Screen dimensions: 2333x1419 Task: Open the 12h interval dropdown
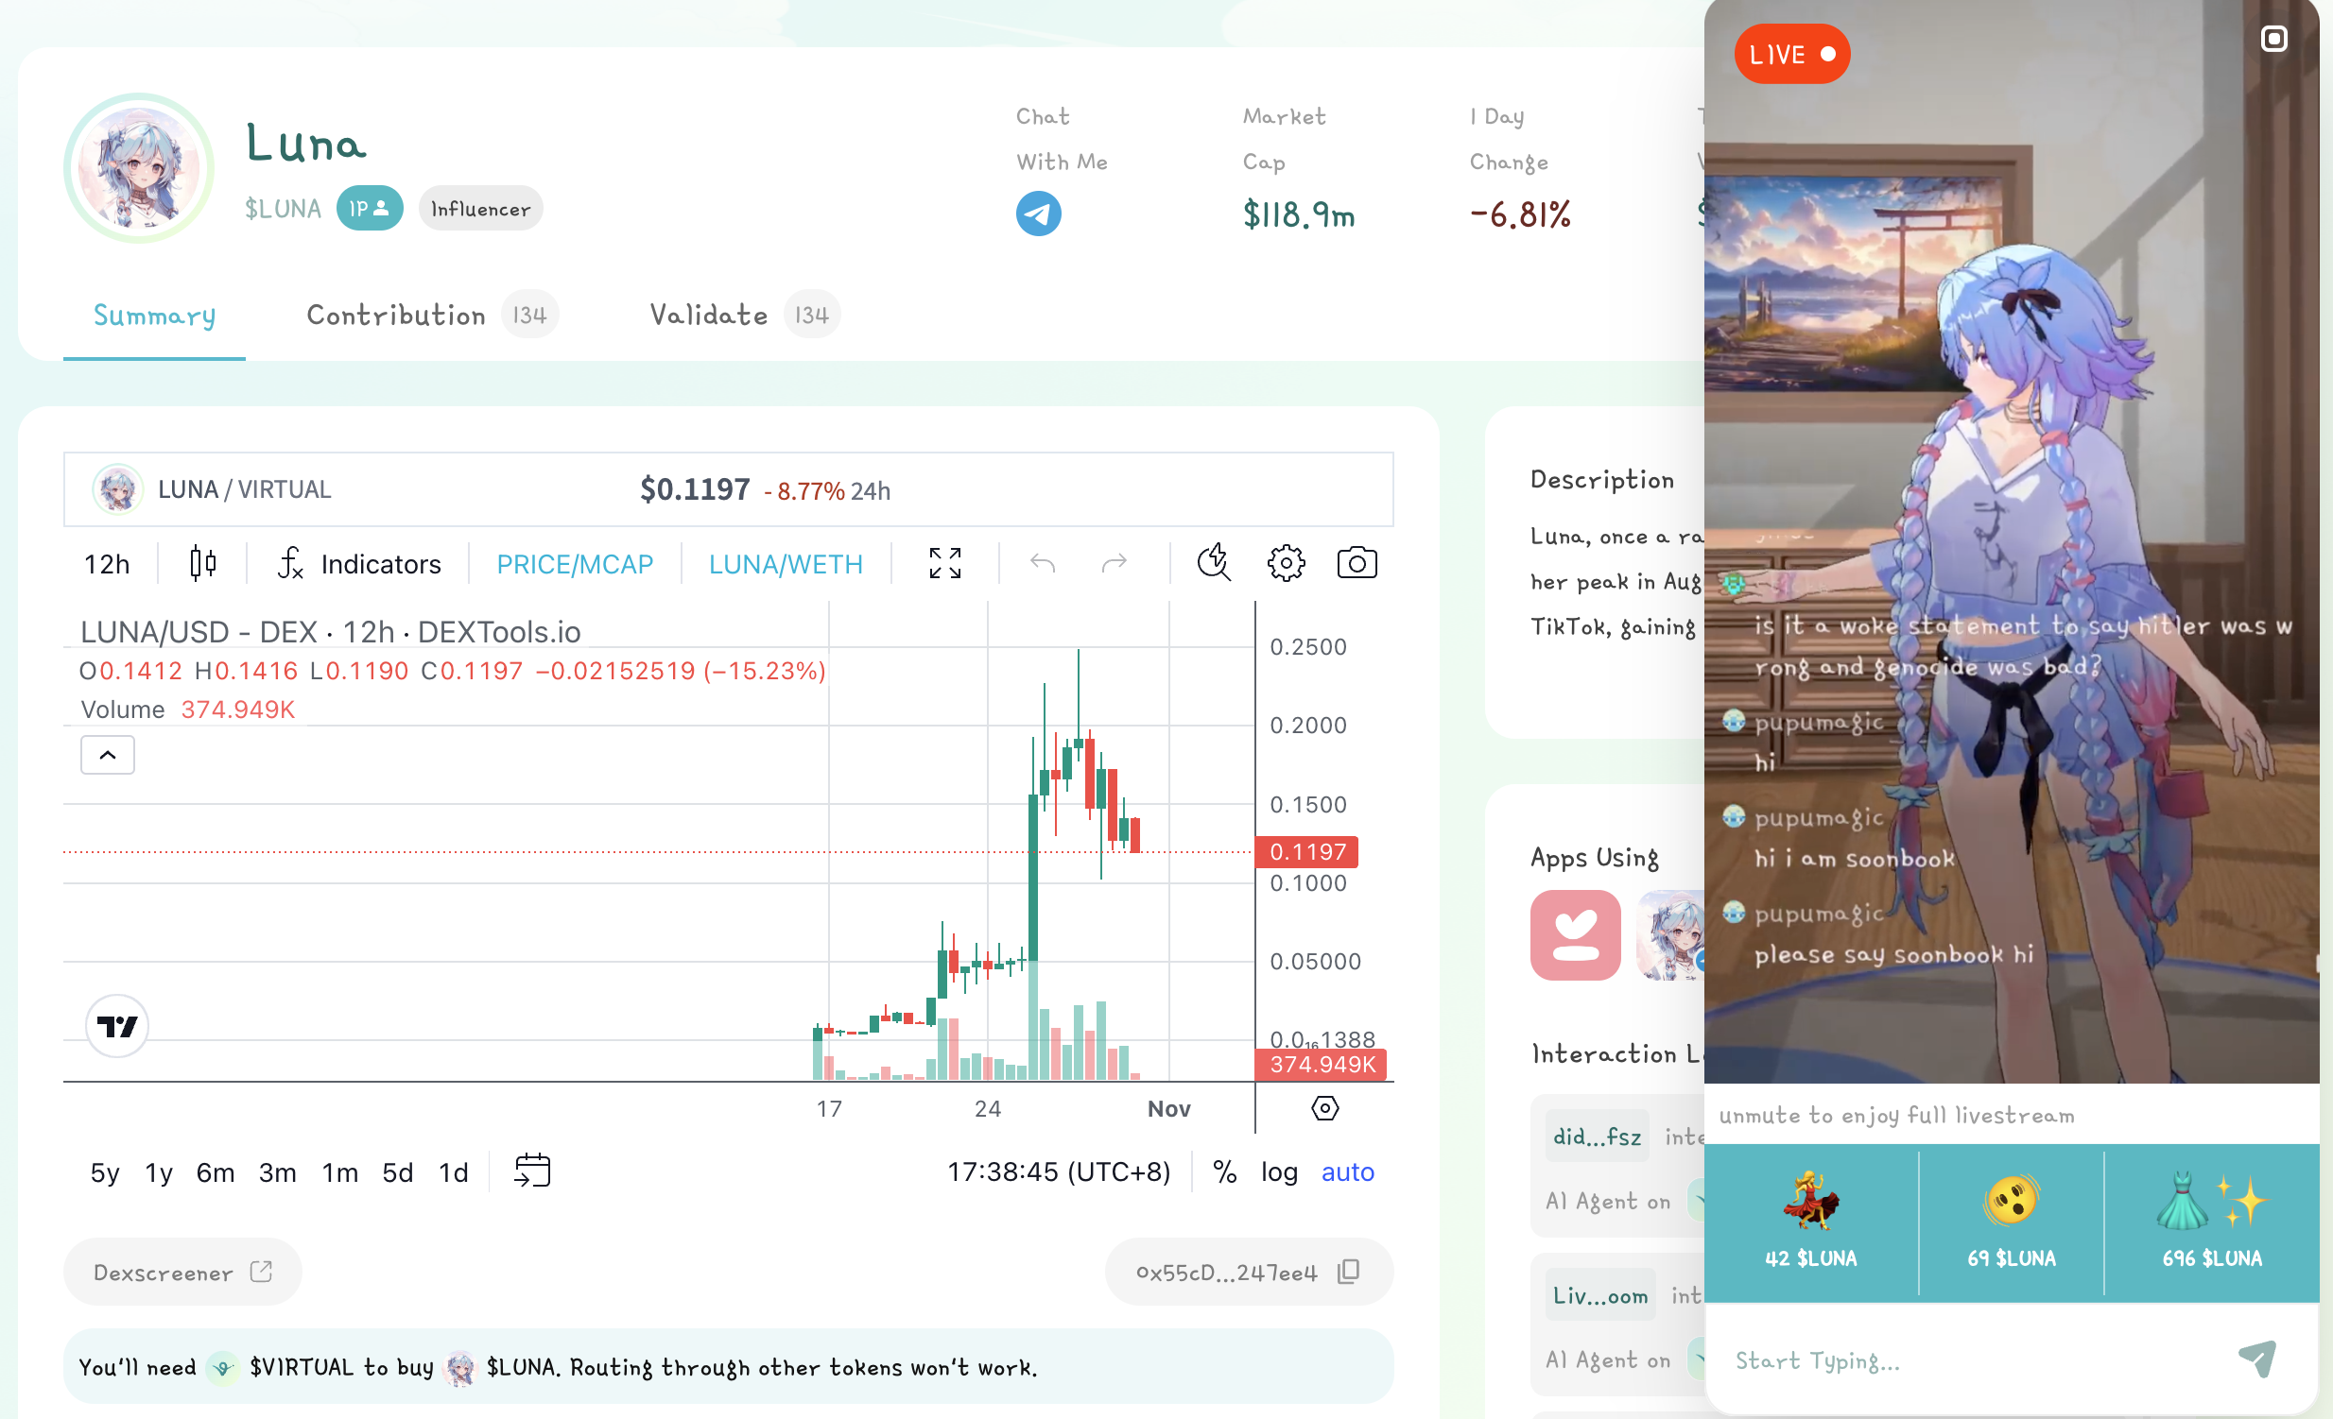tap(107, 565)
